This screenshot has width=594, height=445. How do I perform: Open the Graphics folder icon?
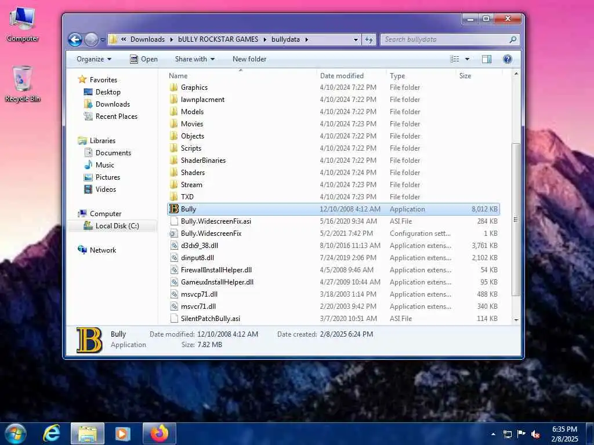[x=174, y=87]
